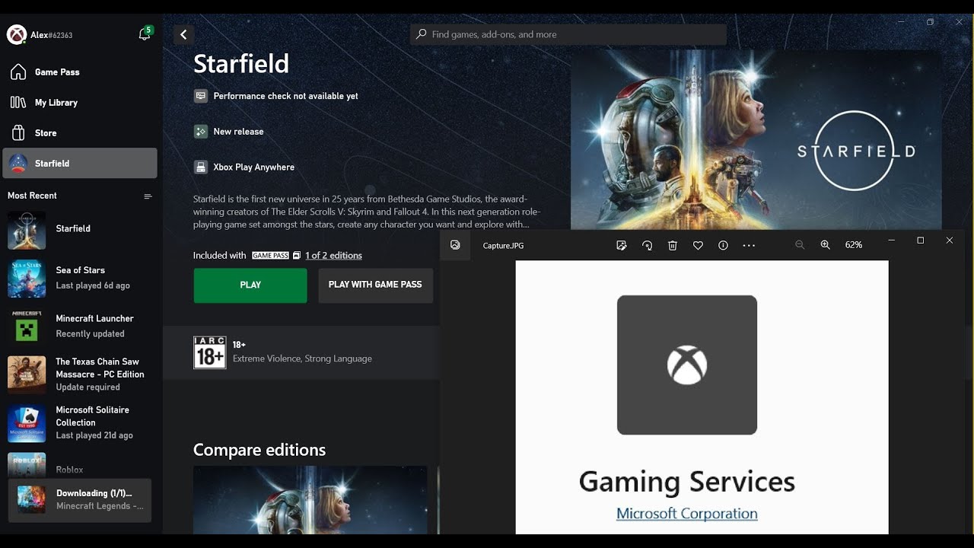Open the 1 of 2 editions link
974x548 pixels.
click(x=333, y=256)
